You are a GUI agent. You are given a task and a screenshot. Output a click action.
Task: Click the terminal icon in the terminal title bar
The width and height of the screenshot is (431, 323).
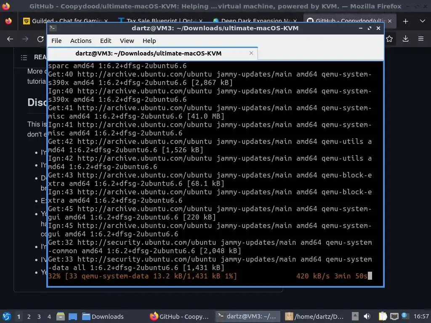(53, 28)
